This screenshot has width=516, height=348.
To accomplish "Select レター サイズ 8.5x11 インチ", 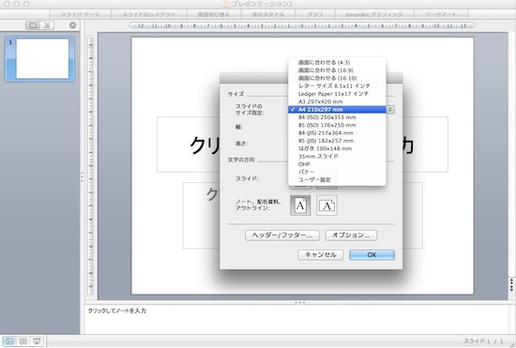I will (x=337, y=86).
